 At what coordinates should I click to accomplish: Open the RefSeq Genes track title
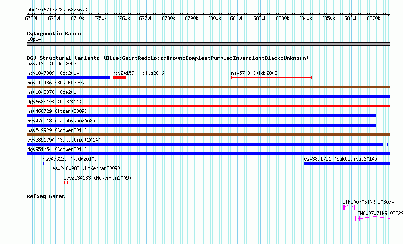[x=46, y=196]
